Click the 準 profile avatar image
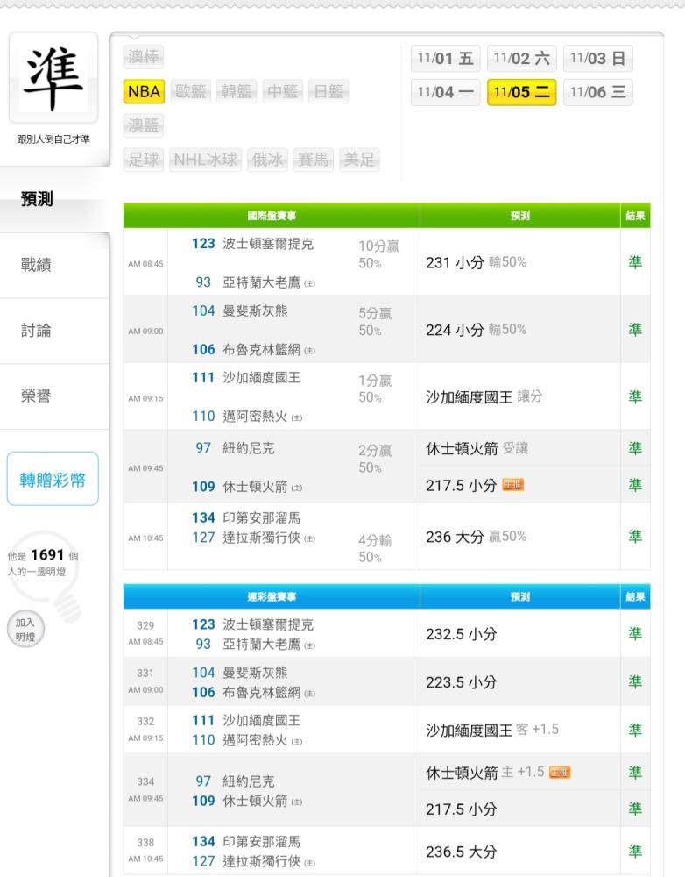 coord(53,79)
